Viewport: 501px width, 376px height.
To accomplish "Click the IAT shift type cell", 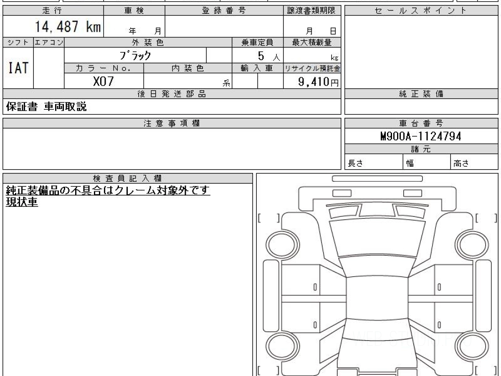I will [x=18, y=68].
